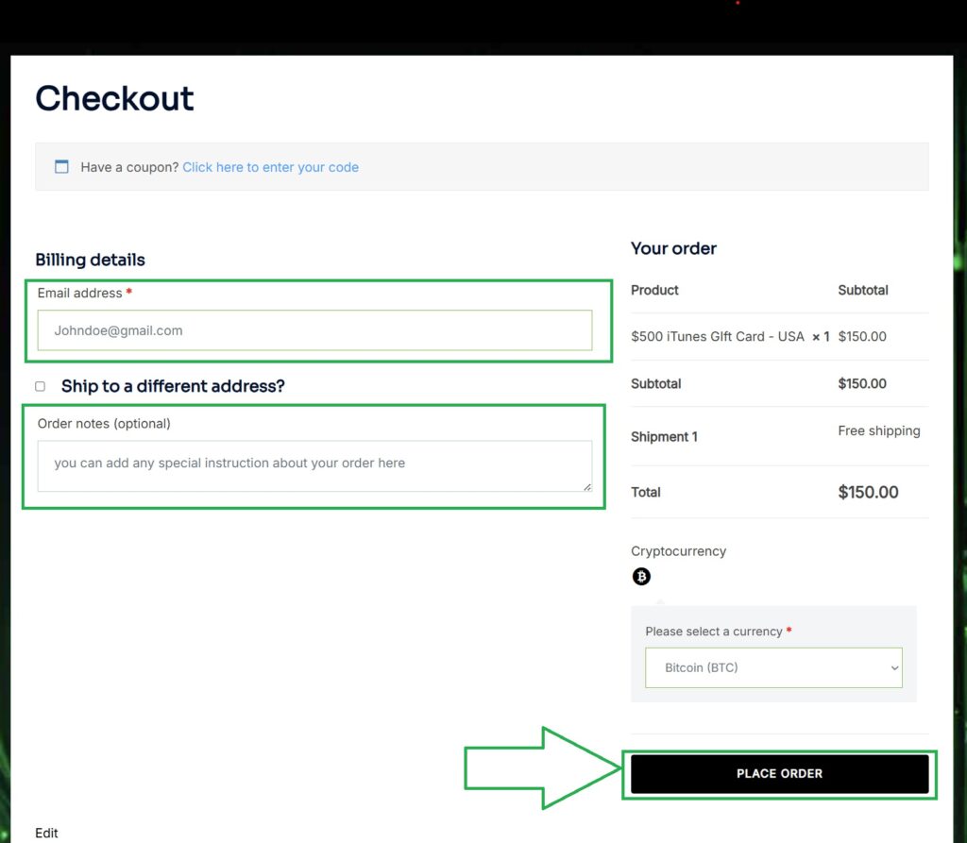Click the coupon window icon
Screen dimensions: 967x843
pyautogui.click(x=61, y=167)
